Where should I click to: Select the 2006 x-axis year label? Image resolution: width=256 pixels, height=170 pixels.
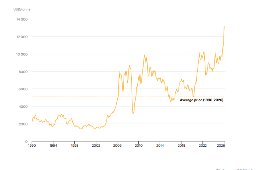pos(117,146)
